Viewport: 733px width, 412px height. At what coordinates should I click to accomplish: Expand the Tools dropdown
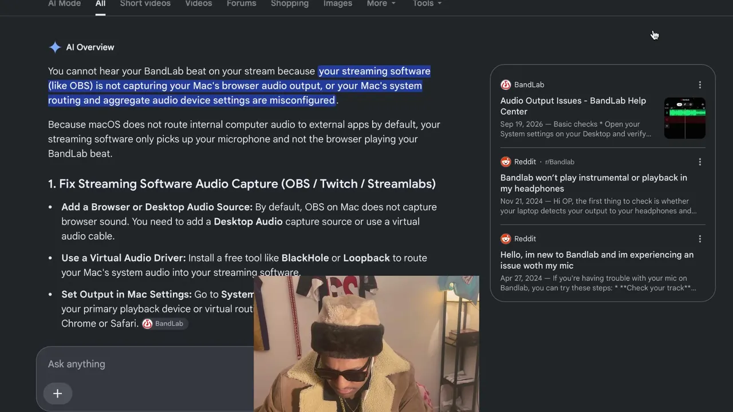click(x=427, y=4)
